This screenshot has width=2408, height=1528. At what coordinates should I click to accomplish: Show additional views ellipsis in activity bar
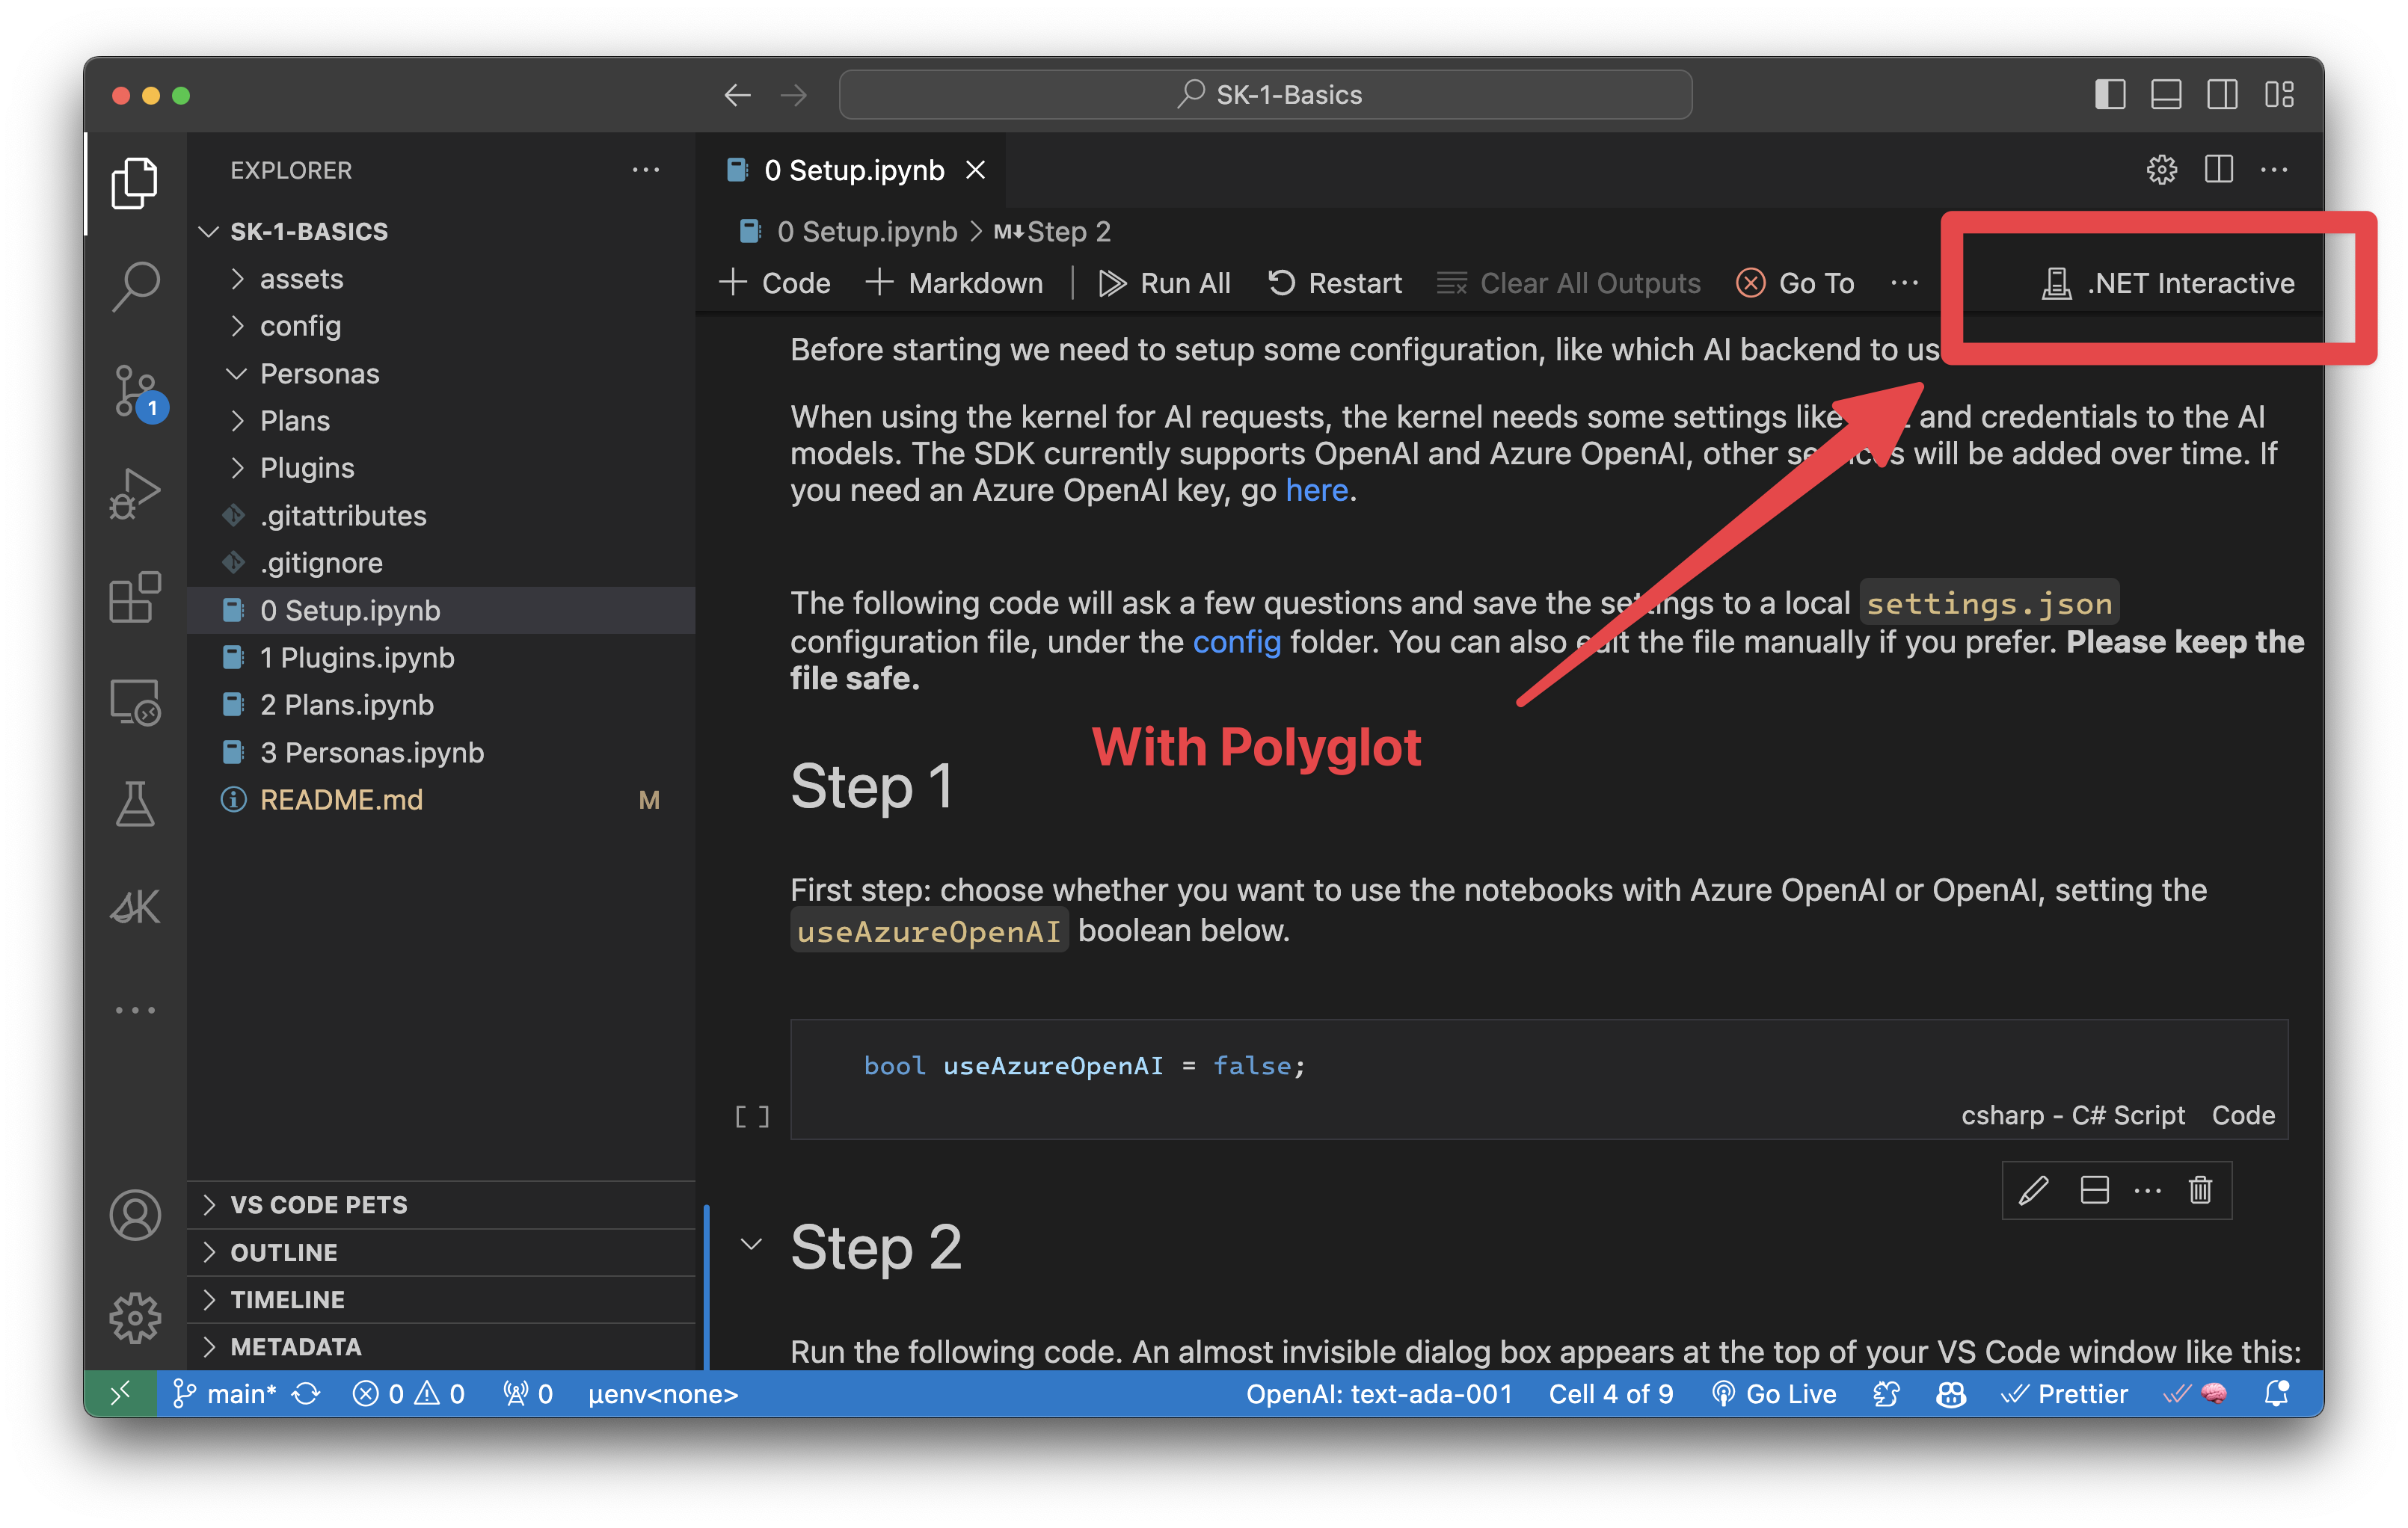click(x=135, y=1011)
